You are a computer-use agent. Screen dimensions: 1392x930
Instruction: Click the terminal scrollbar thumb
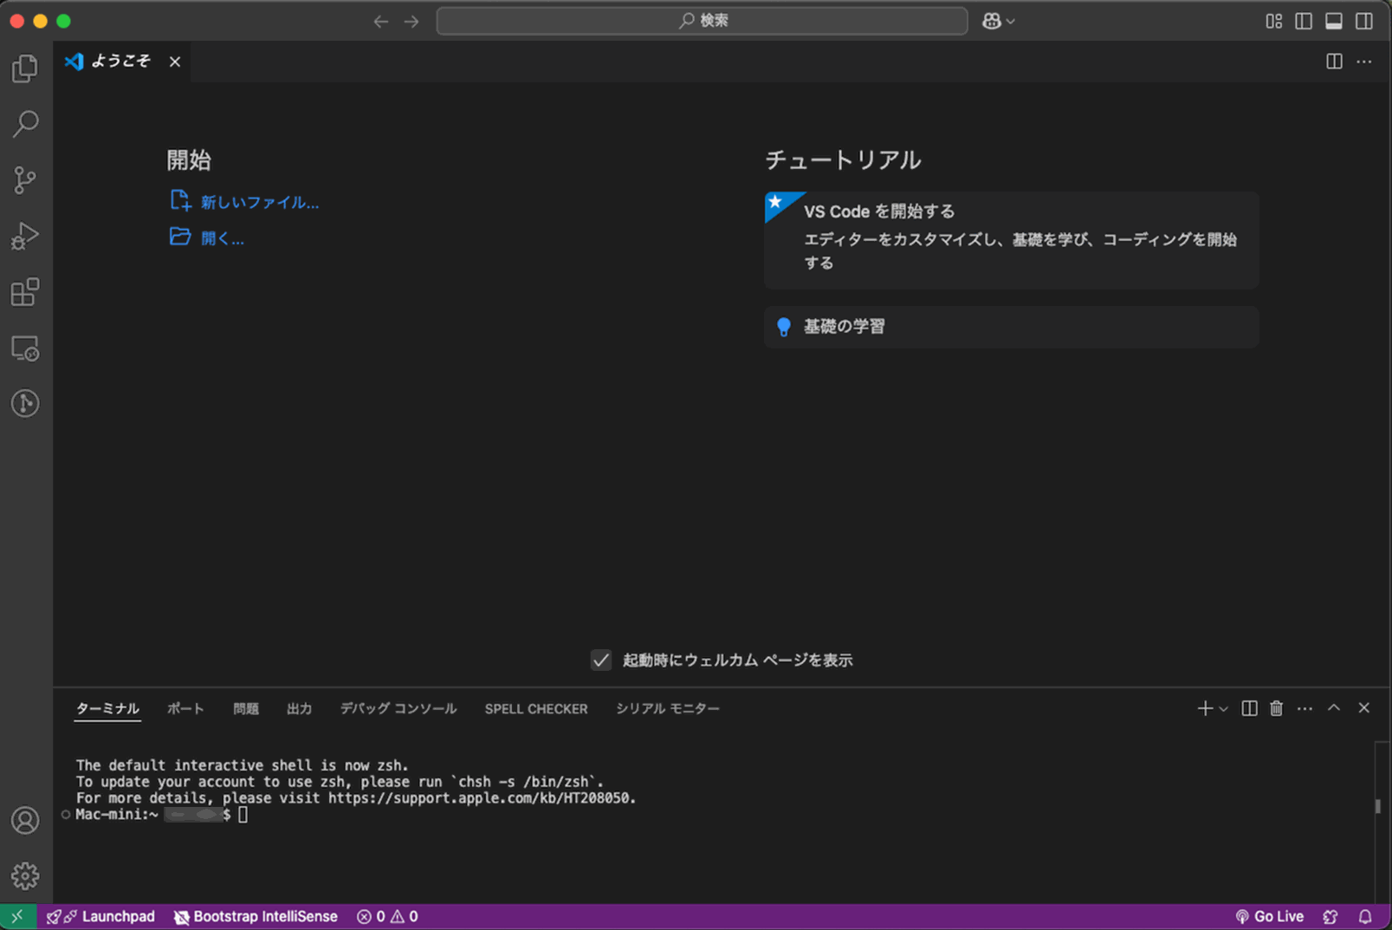1378,806
